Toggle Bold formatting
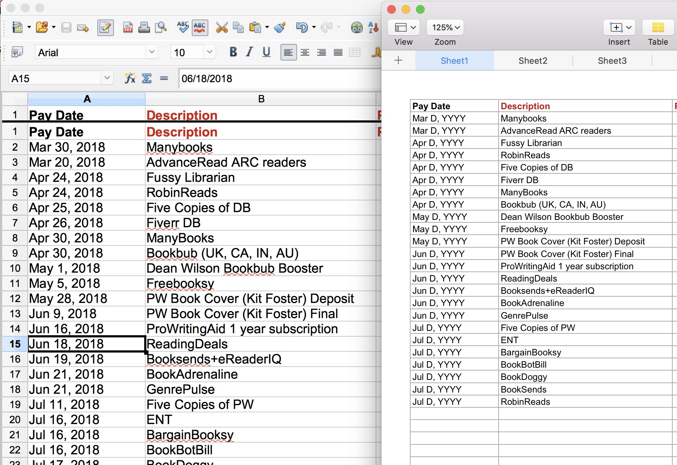Screen dimensions: 677x465 pyautogui.click(x=233, y=52)
